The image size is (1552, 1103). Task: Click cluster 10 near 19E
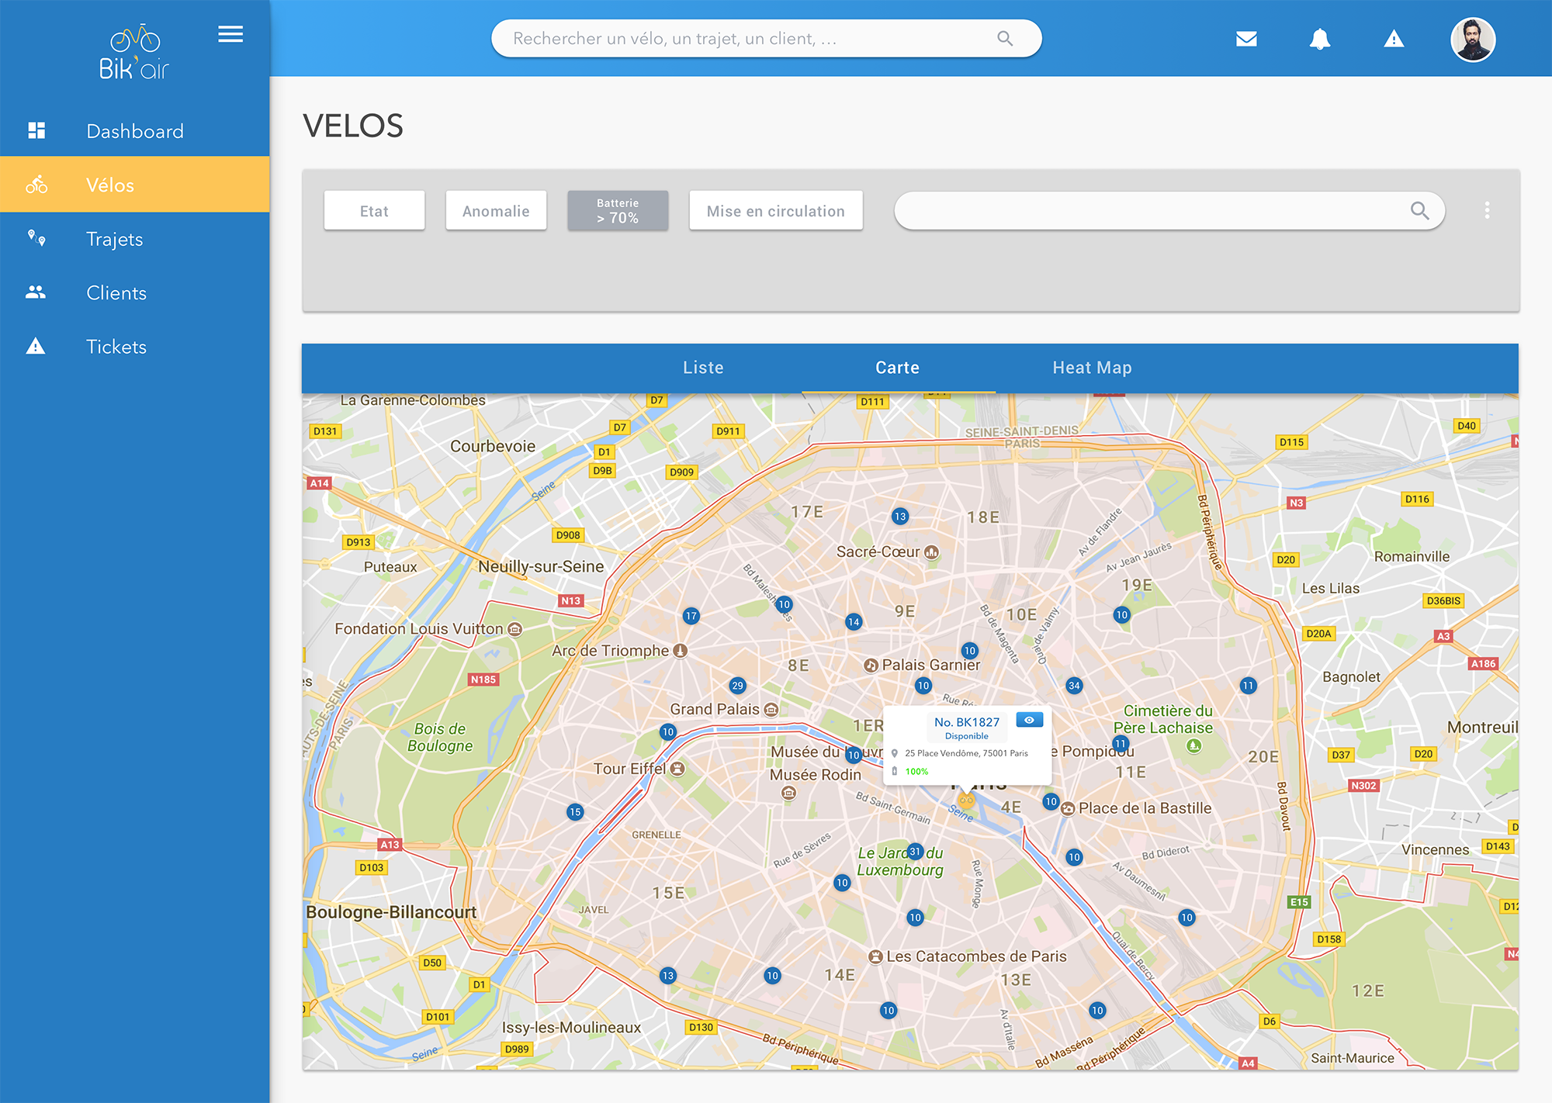(x=1121, y=615)
